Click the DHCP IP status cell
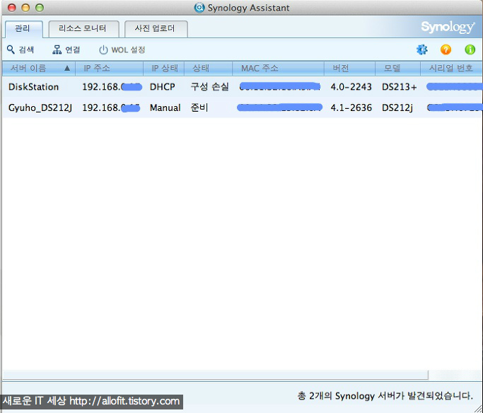This screenshot has width=483, height=413. pyautogui.click(x=163, y=87)
